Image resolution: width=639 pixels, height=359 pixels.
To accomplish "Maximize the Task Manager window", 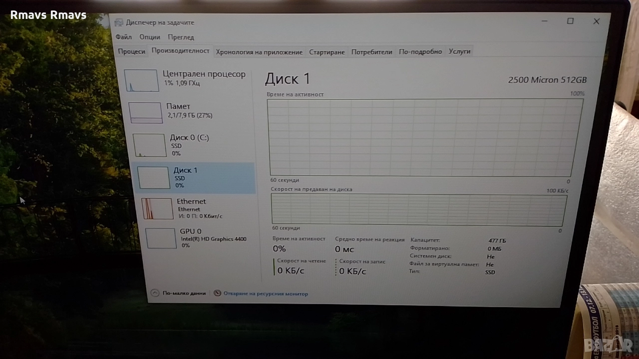I will click(570, 21).
